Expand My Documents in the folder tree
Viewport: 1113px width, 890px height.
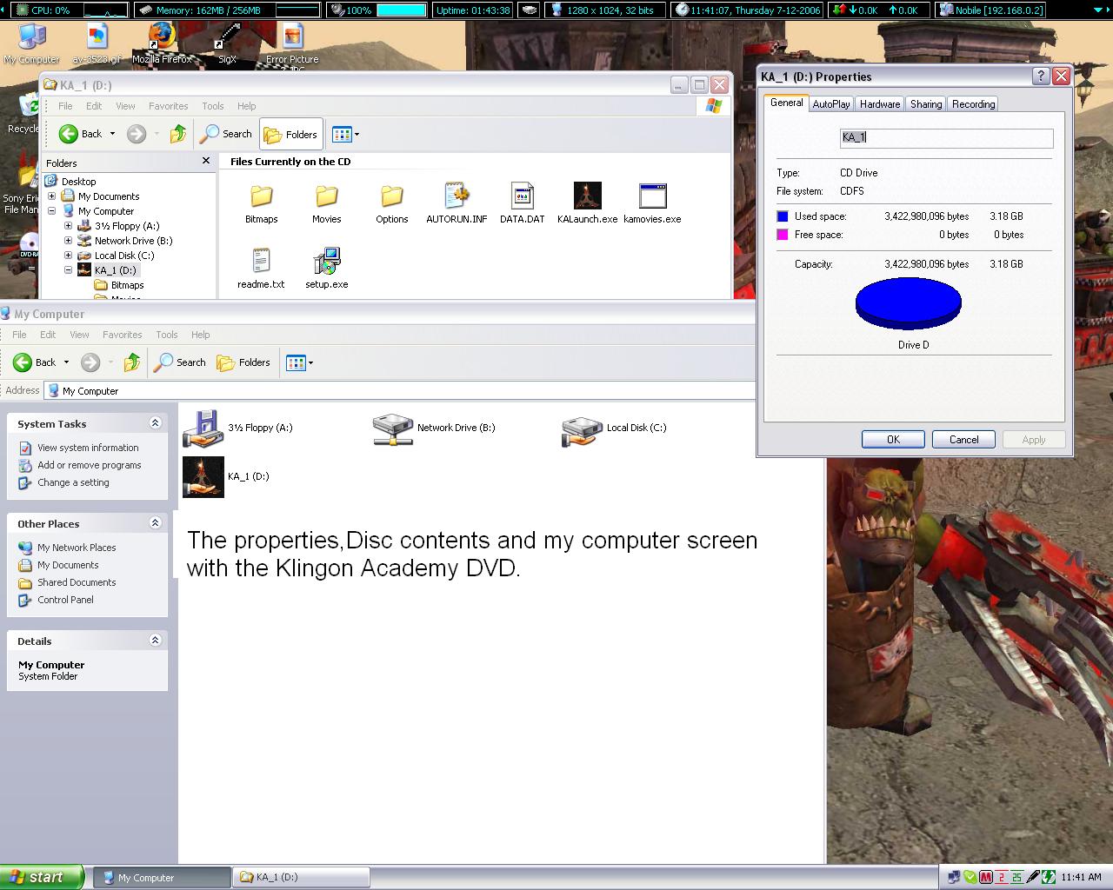52,196
